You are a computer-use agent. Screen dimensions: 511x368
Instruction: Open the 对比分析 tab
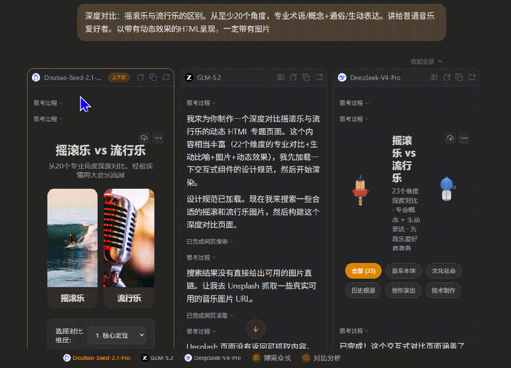pos(322,358)
